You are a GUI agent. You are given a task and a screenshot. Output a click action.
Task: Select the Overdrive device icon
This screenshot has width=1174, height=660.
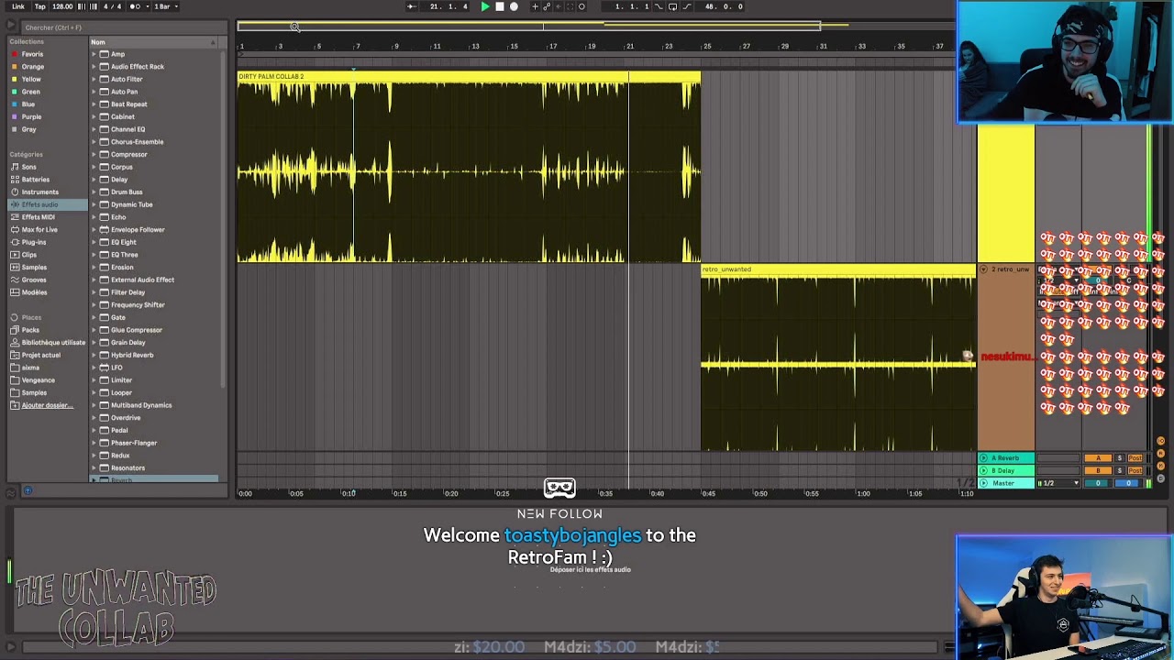click(x=104, y=418)
